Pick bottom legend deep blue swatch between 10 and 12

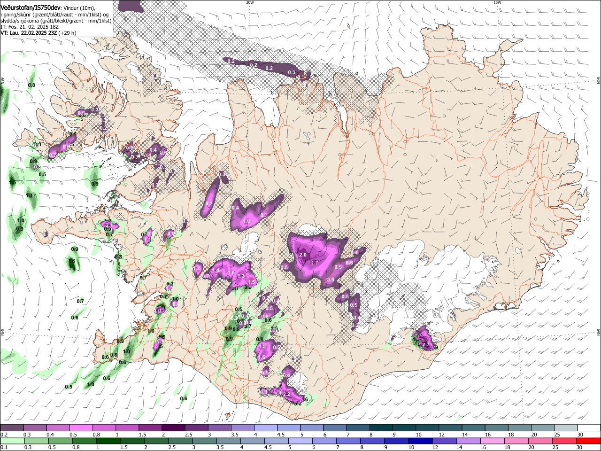click(419, 441)
